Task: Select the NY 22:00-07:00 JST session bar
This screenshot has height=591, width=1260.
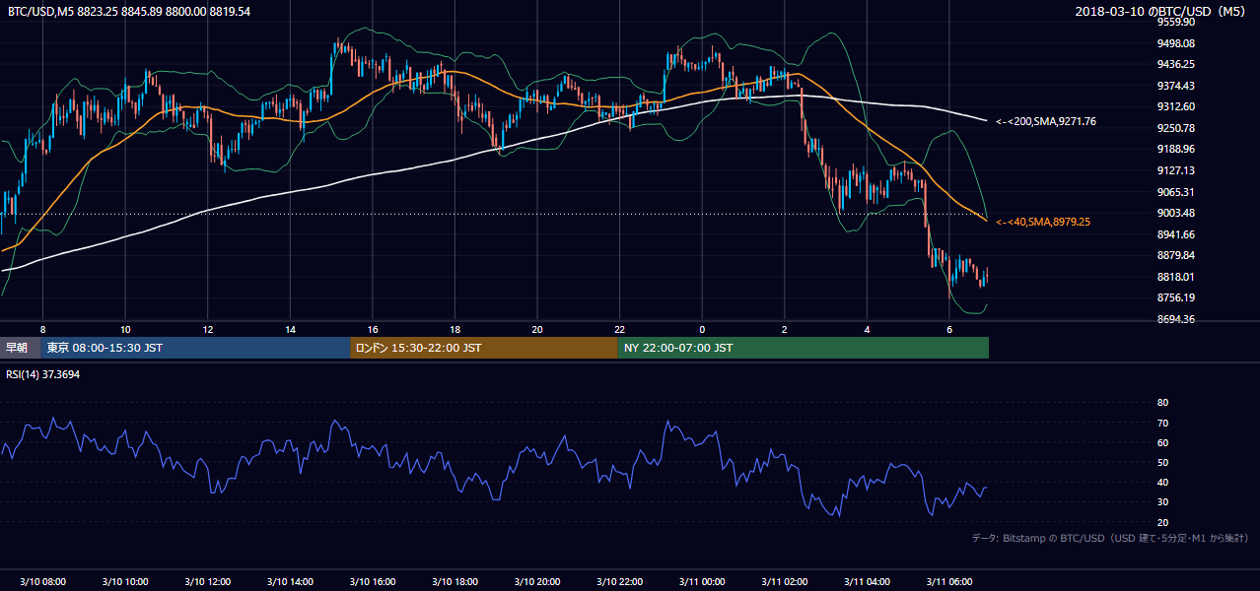Action: (803, 348)
